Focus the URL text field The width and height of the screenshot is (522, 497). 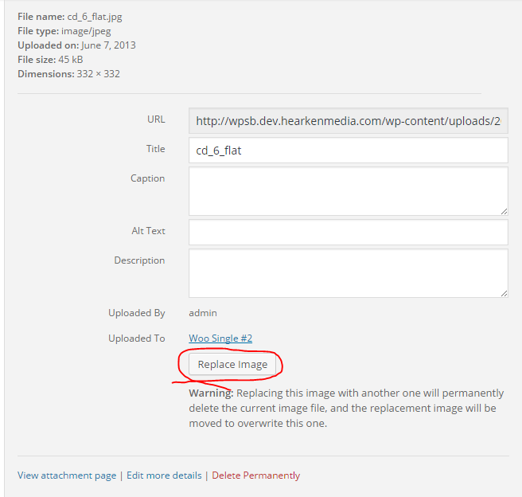coord(348,121)
